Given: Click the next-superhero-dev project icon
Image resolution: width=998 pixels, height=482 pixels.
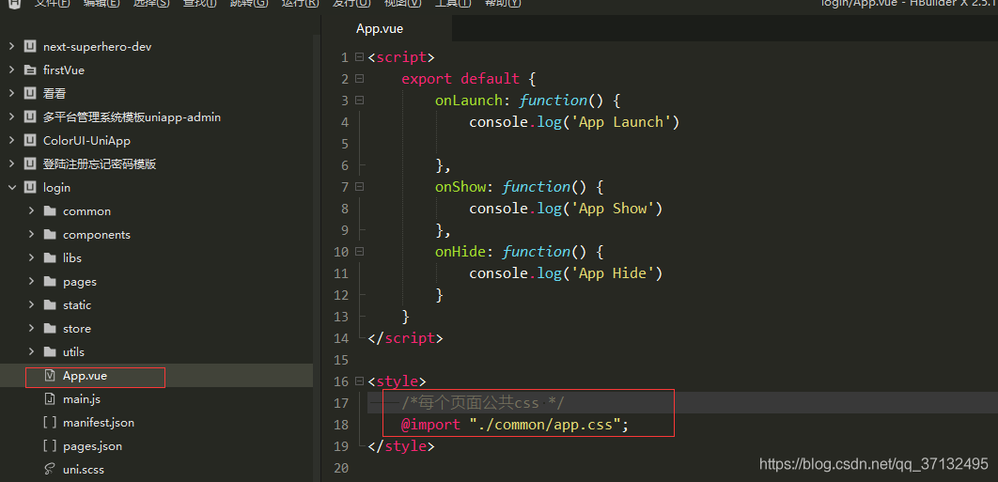Looking at the screenshot, I should coord(30,46).
